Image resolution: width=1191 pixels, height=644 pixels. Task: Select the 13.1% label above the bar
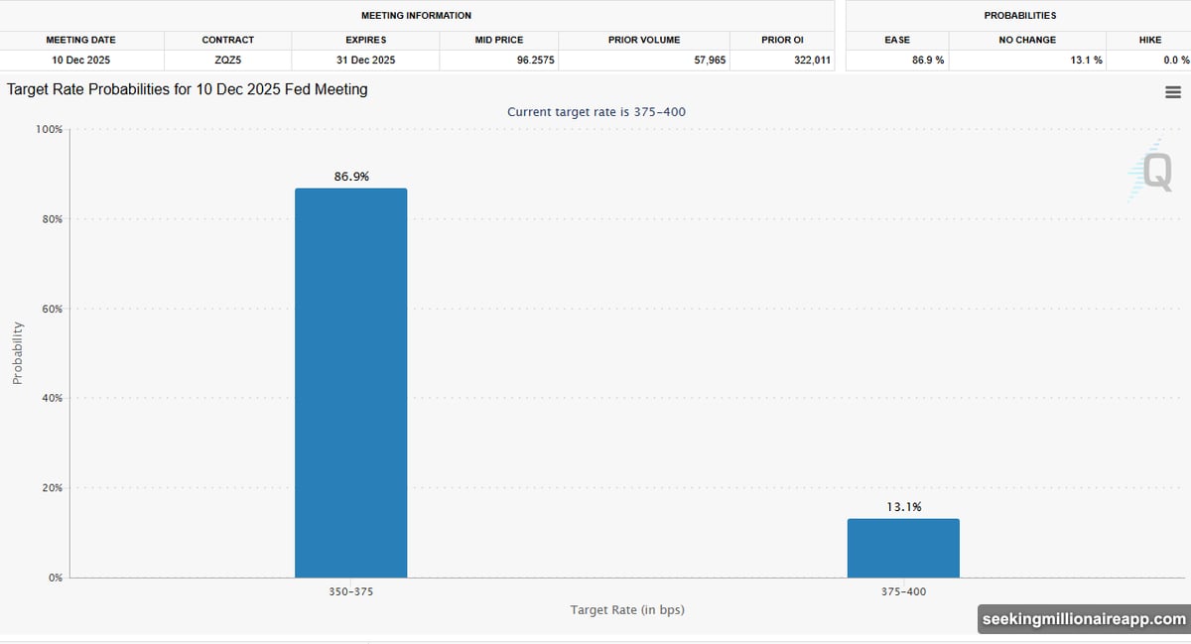pyautogui.click(x=903, y=507)
